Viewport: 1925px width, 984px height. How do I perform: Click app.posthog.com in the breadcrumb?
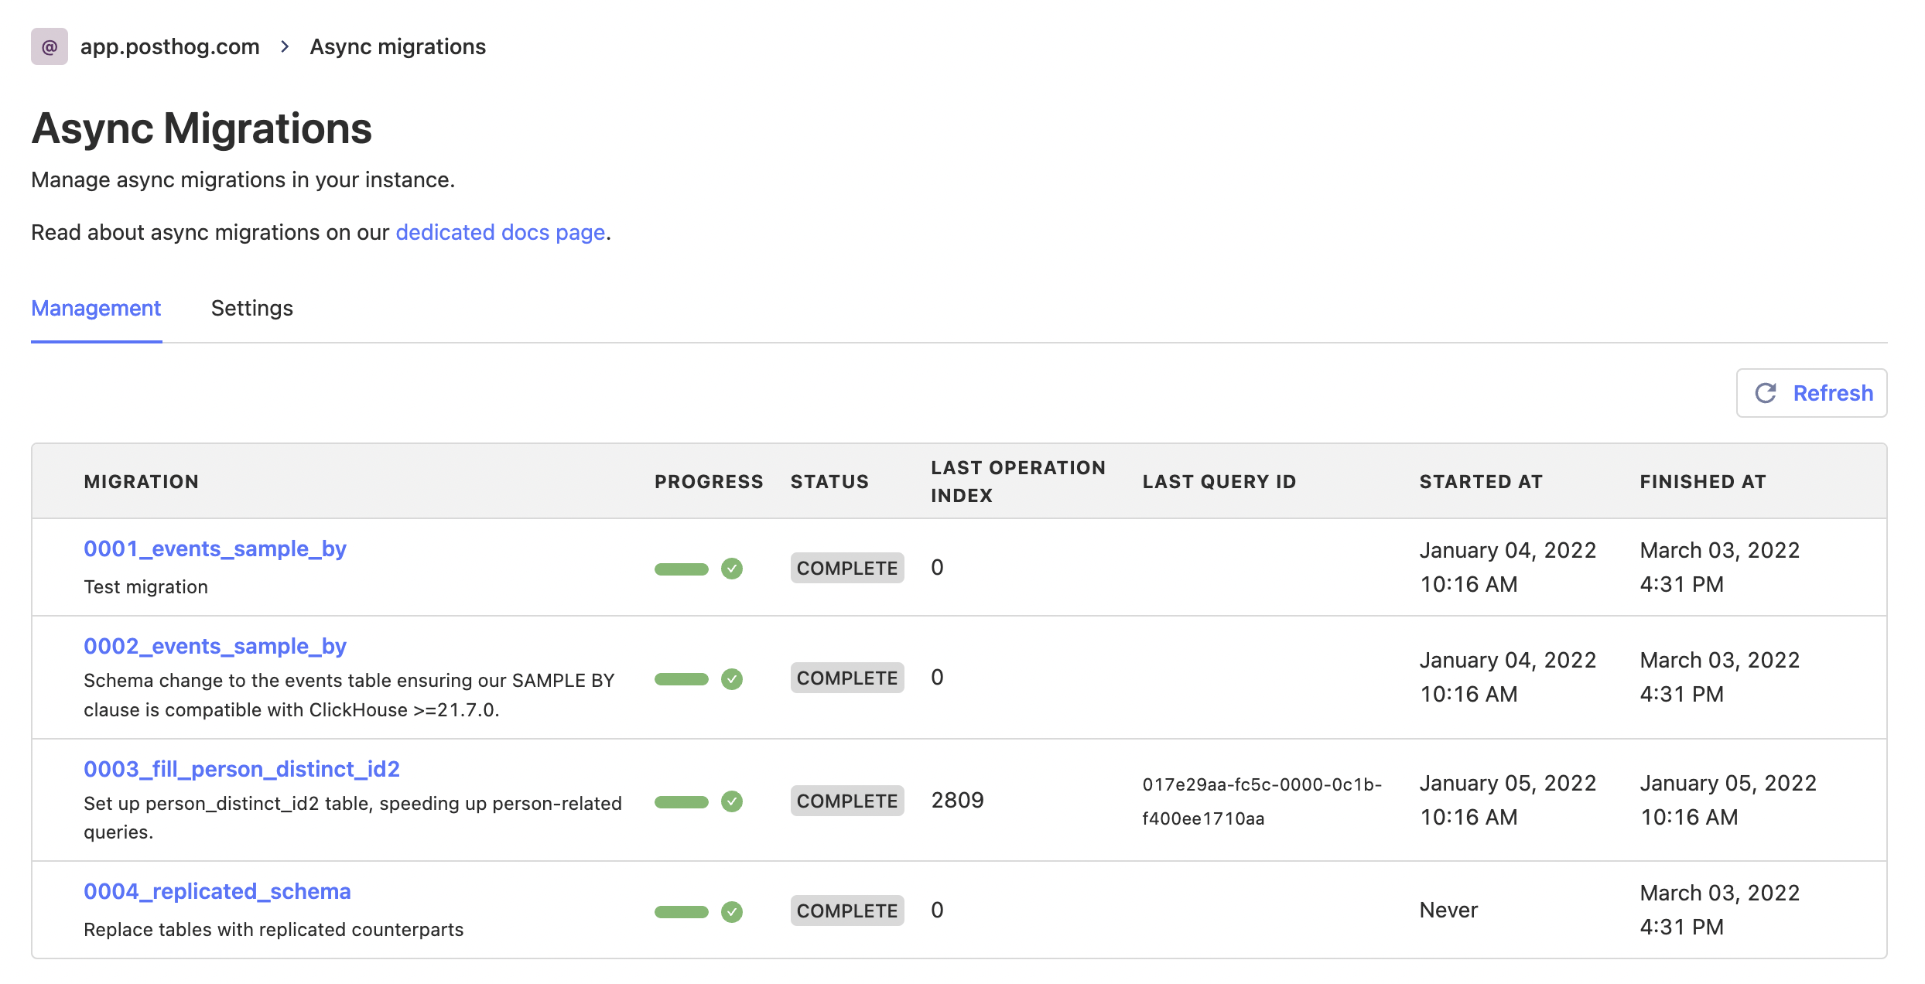[x=170, y=46]
